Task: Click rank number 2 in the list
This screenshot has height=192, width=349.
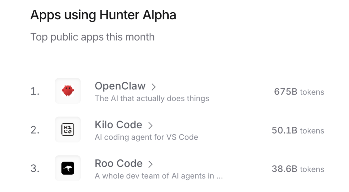Action: tap(35, 130)
